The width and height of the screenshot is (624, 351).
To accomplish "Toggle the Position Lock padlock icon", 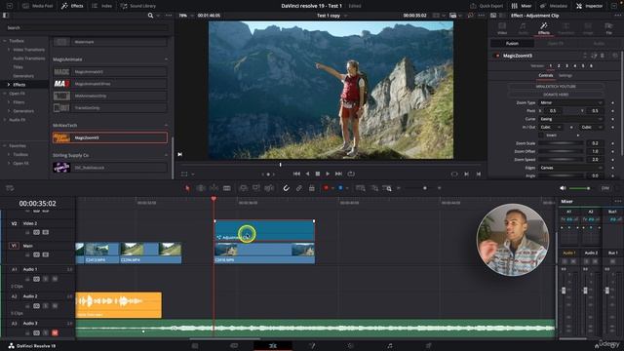I will (312, 188).
